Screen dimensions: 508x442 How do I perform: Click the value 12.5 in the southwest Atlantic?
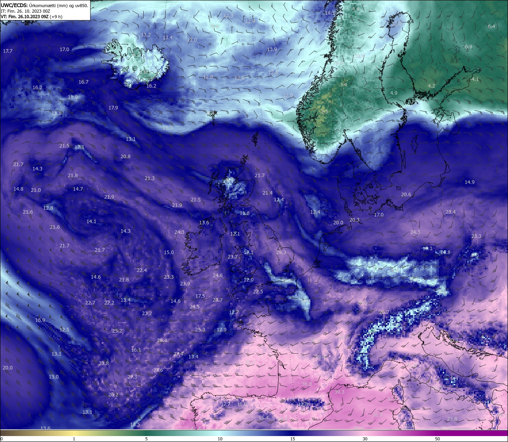[x=64, y=330]
